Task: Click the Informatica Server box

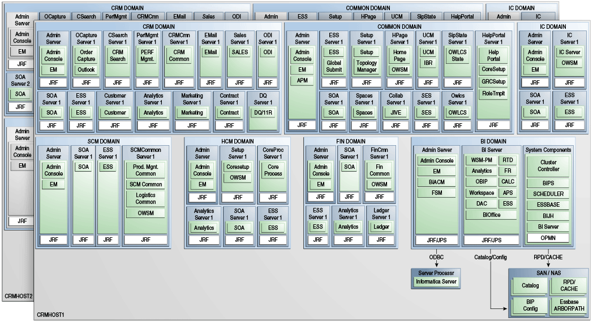Action: [x=436, y=281]
